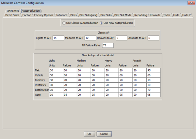Switch to the Direct Sales tab

tap(12, 15)
